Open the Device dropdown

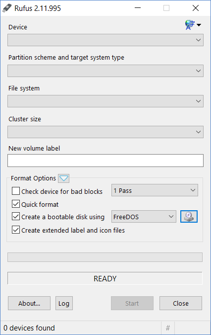(105, 40)
